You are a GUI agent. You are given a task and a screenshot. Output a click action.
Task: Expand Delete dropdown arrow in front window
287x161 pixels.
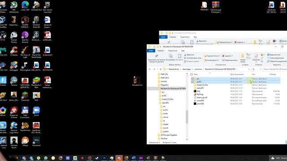pos(232,56)
